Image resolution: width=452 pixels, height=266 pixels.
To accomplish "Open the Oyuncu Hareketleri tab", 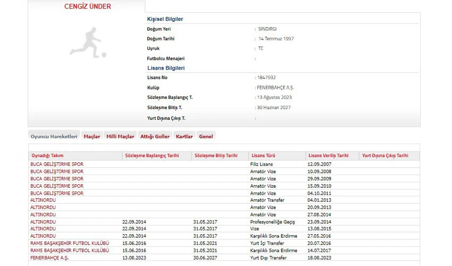I will pyautogui.click(x=54, y=136).
